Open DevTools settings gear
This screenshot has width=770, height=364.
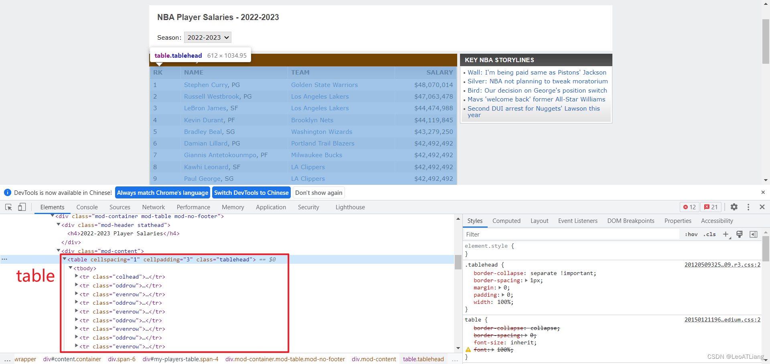(734, 207)
